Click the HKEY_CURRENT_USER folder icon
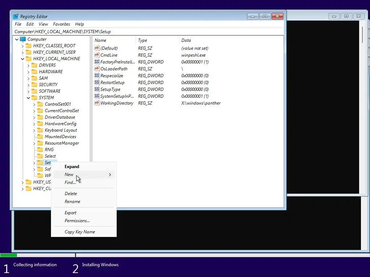Viewport: 370px width, 277px height. [x=29, y=52]
